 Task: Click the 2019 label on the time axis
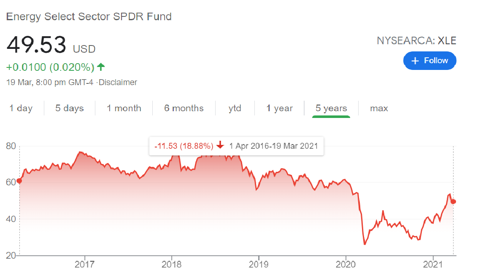pyautogui.click(x=259, y=265)
